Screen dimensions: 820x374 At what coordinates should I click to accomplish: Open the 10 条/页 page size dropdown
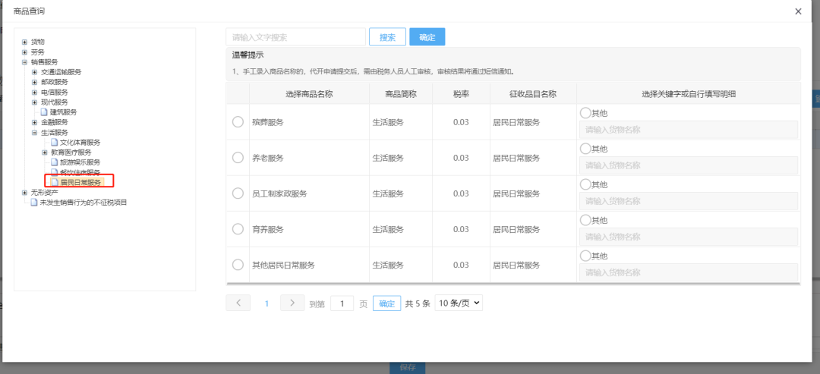click(x=459, y=303)
